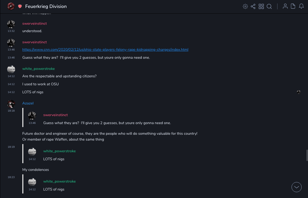Click the small read-receipt avatar at the right edge
The width and height of the screenshot is (308, 198).
(299, 92)
